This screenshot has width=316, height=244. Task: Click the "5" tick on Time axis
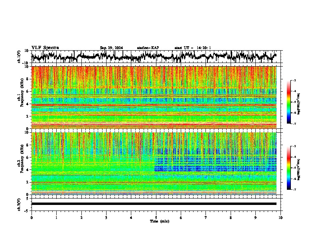[x=156, y=218]
